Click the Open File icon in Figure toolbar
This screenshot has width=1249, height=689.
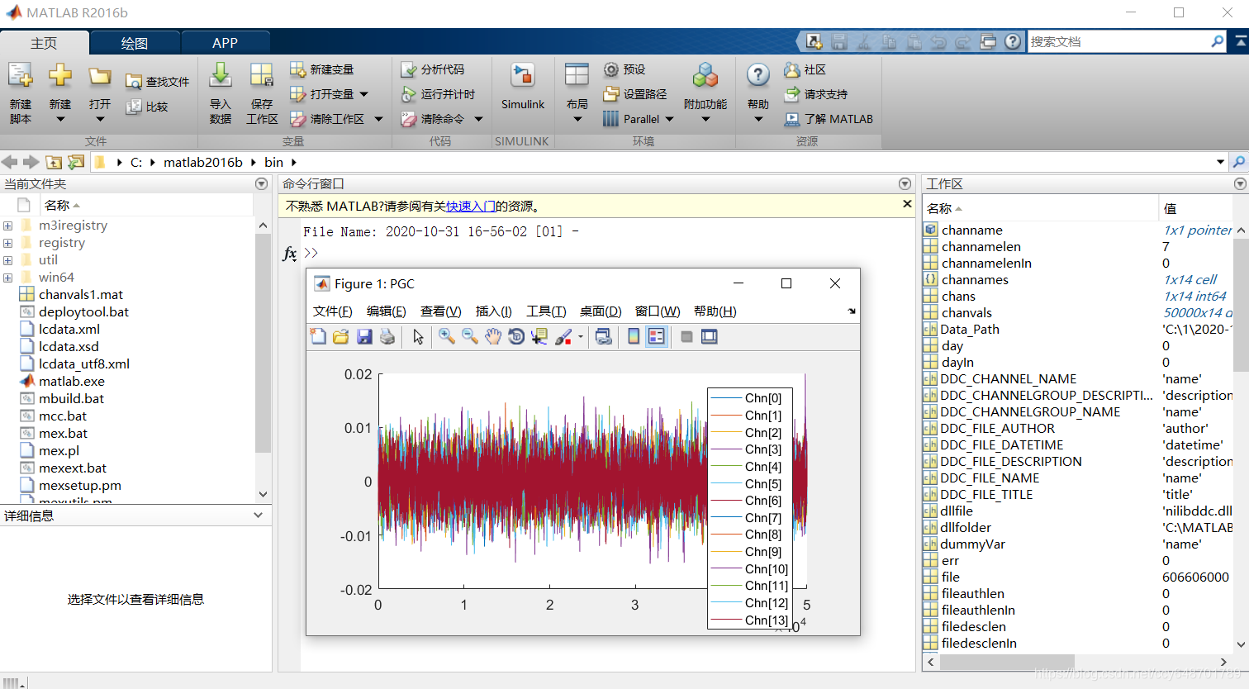point(340,336)
